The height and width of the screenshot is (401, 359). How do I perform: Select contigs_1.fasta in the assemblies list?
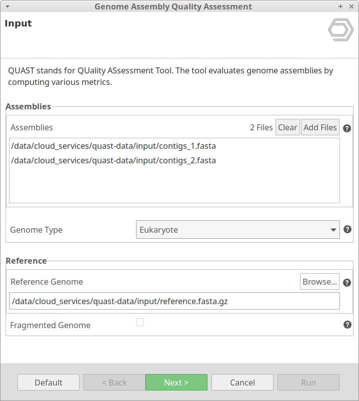coord(113,146)
